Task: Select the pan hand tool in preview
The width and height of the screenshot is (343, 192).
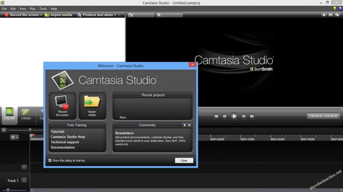Action: 324,15
